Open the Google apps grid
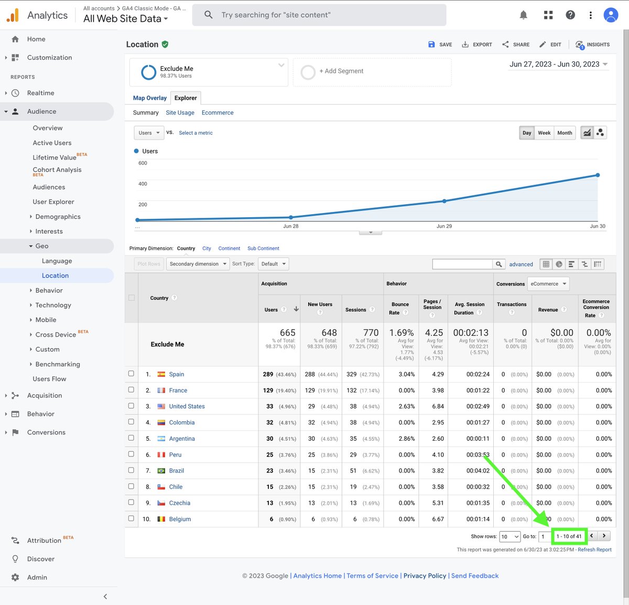The height and width of the screenshot is (605, 629). click(548, 15)
